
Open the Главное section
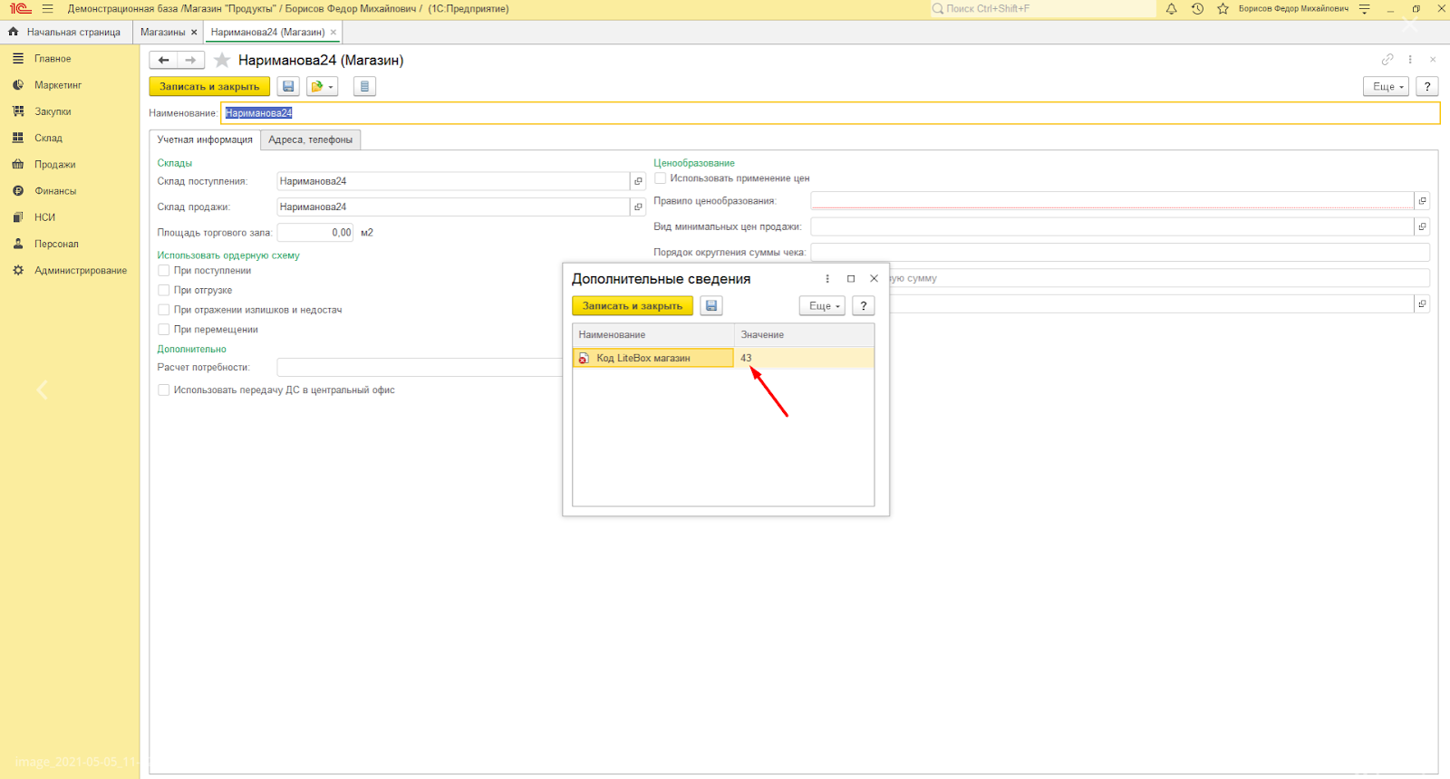[x=53, y=59]
